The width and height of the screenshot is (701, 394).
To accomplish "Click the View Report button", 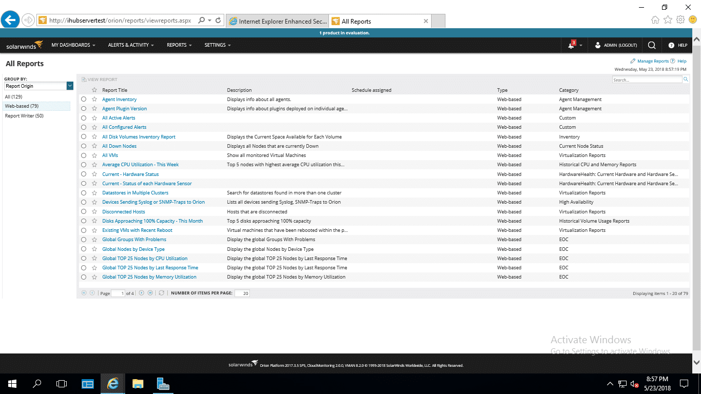I will point(100,80).
